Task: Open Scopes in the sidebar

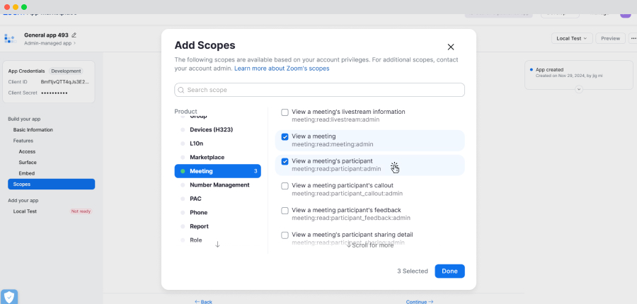Action: tap(51, 185)
